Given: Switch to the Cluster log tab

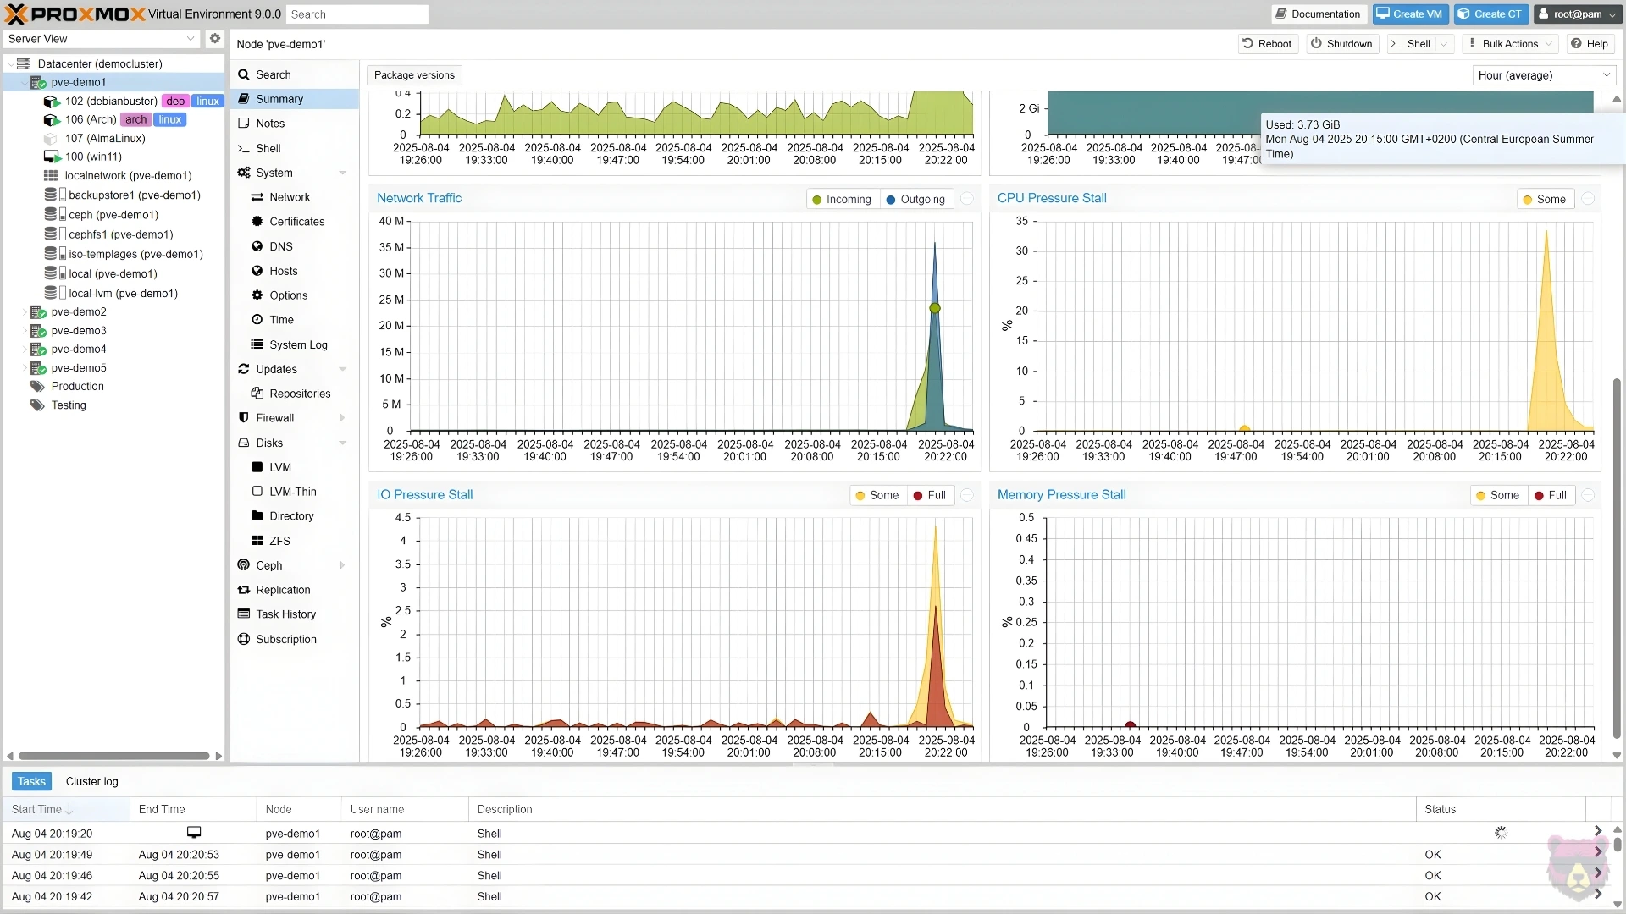Looking at the screenshot, I should (x=91, y=781).
